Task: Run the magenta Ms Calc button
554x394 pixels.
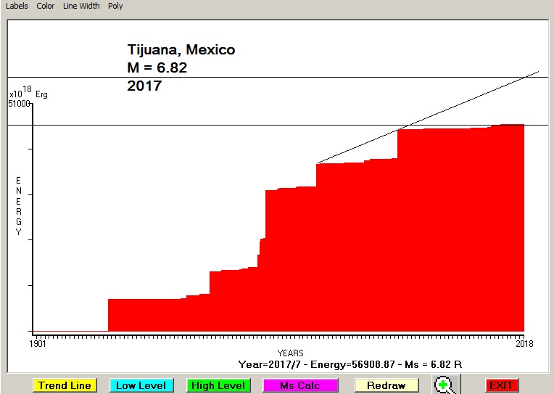Action: click(x=300, y=385)
